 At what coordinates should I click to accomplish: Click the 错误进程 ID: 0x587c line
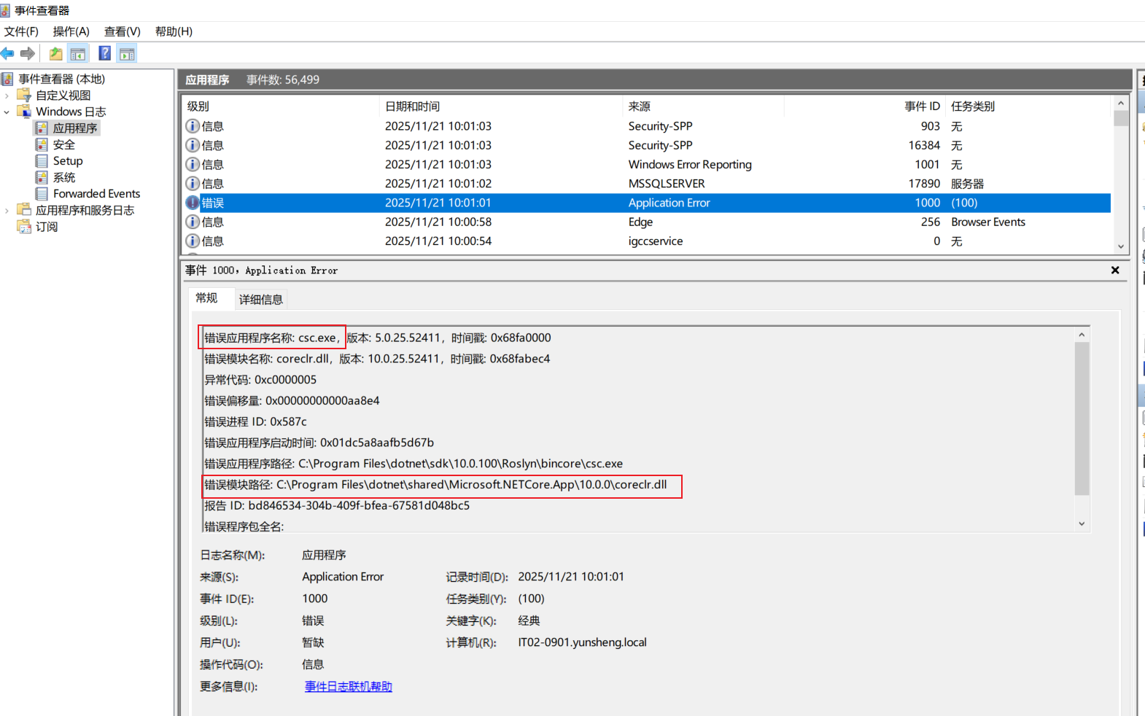coord(255,421)
